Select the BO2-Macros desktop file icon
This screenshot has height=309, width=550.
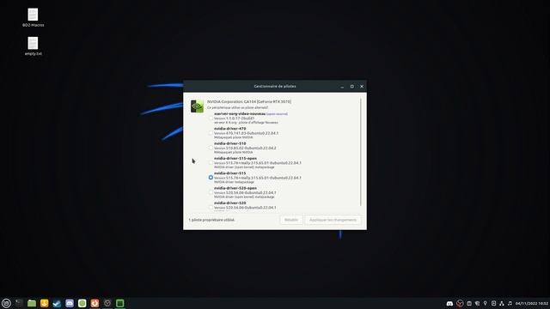tap(33, 15)
